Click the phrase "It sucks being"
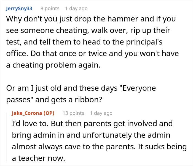 [162, 147]
